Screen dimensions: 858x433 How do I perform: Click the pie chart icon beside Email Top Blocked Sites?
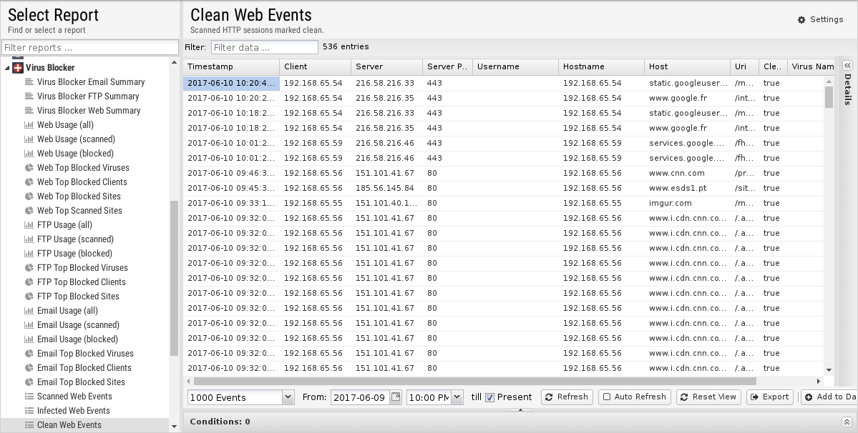tap(29, 382)
